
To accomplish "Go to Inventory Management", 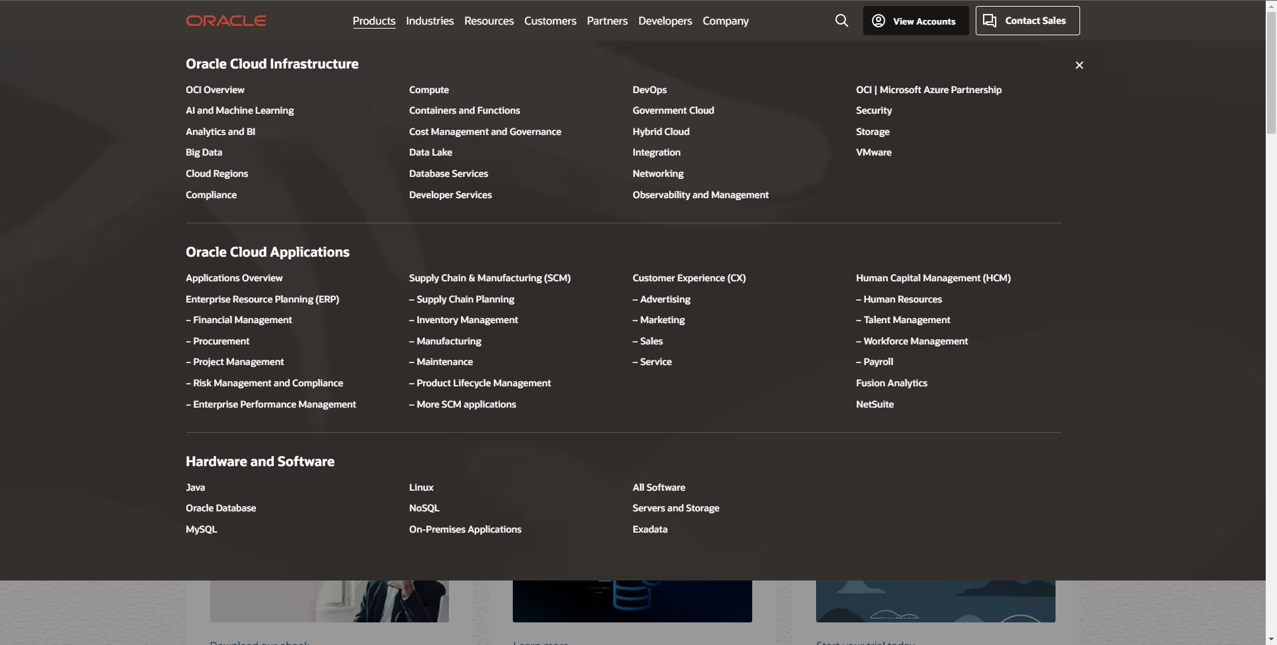I will (x=464, y=320).
